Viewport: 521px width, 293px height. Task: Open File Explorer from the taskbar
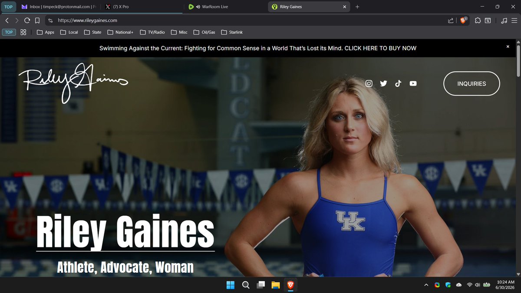[x=275, y=285]
